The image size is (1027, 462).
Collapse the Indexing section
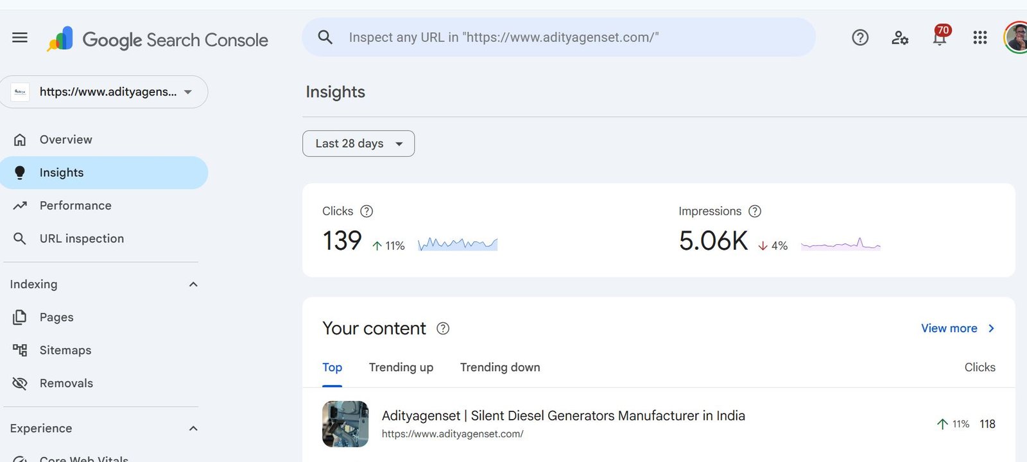pyautogui.click(x=193, y=285)
